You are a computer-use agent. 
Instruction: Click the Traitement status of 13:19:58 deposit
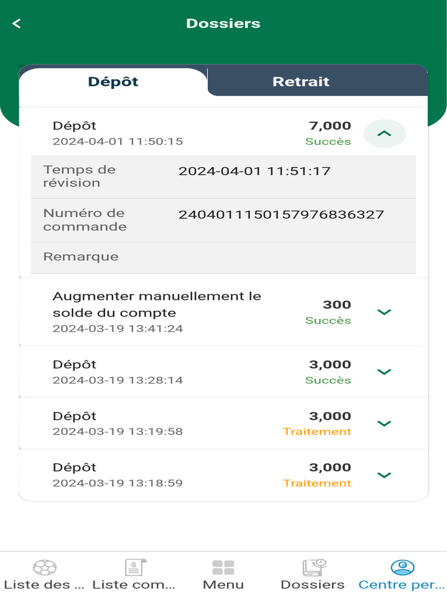(x=317, y=432)
